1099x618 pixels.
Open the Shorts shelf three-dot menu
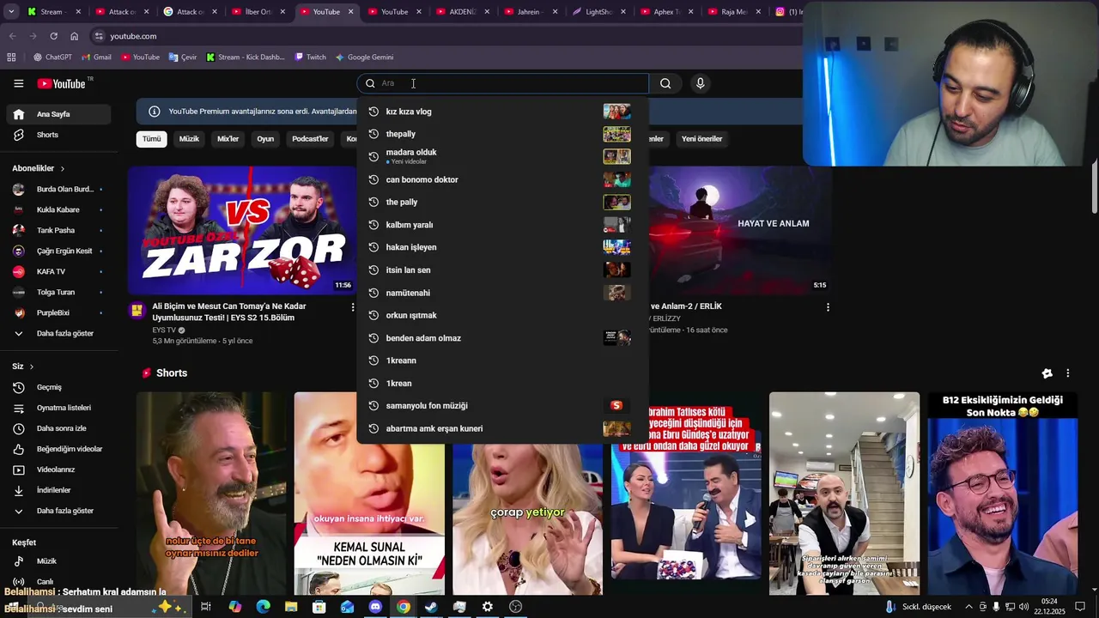(x=1067, y=373)
